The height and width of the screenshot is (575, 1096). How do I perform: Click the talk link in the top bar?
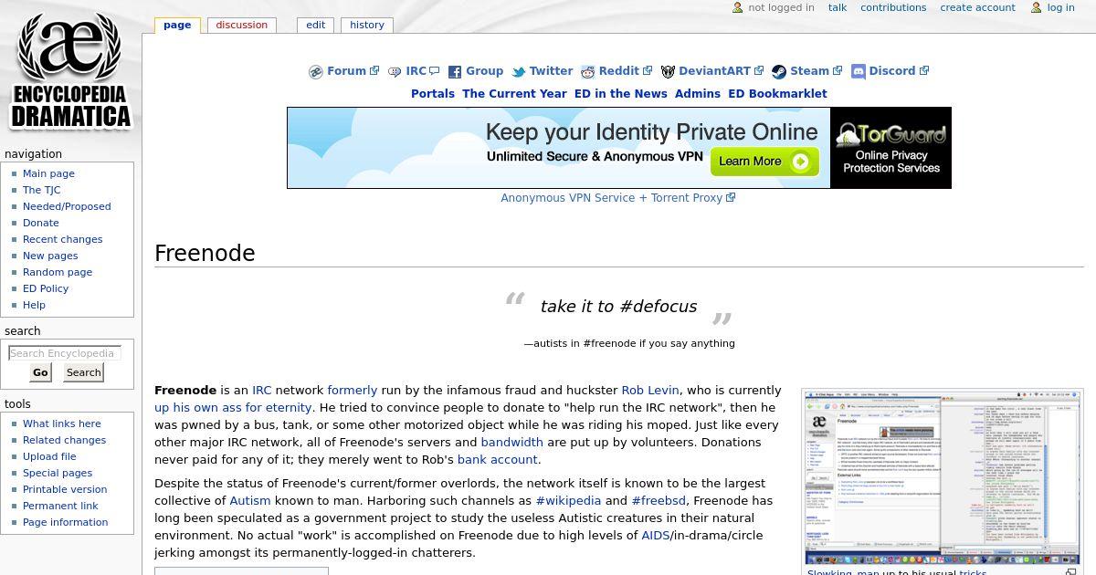[x=838, y=7]
